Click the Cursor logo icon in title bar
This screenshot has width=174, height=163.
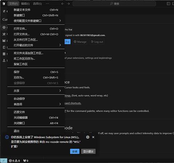pos(4,4)
